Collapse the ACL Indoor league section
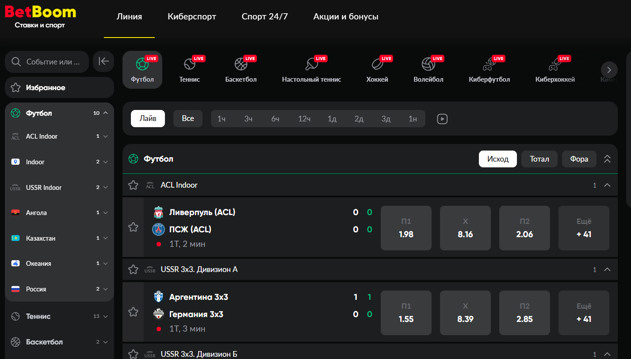The height and width of the screenshot is (359, 631). [607, 185]
